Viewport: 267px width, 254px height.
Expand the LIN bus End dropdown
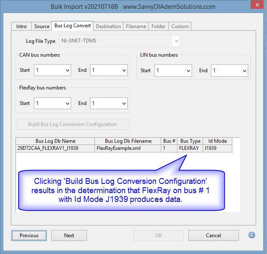point(229,71)
